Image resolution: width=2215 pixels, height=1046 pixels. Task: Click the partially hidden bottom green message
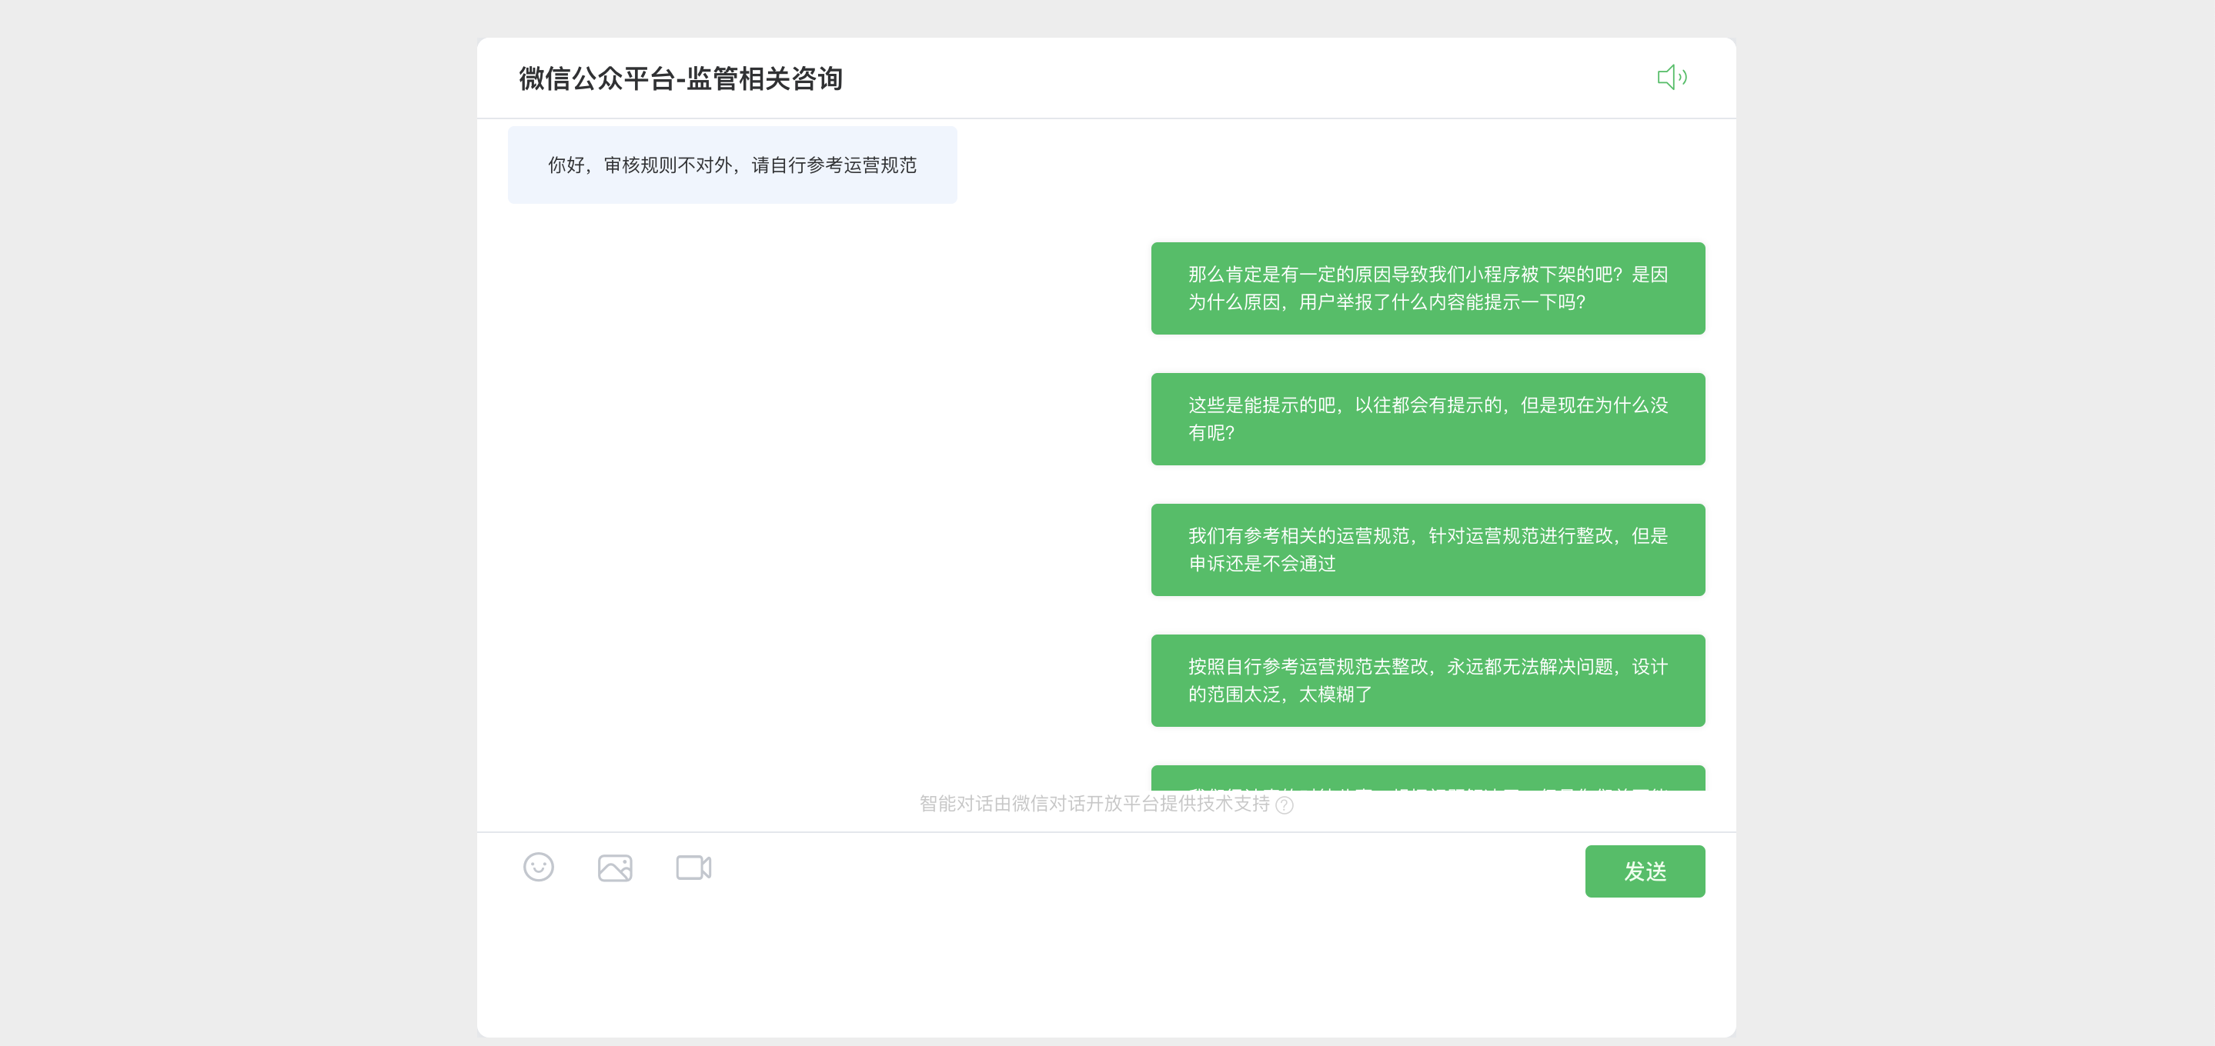(1428, 778)
